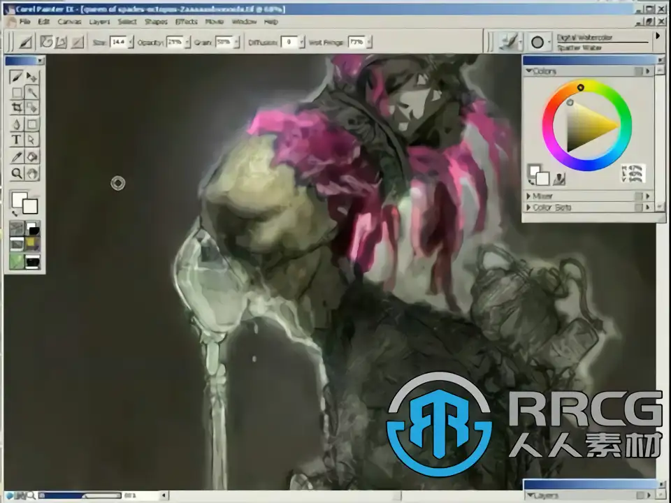The height and width of the screenshot is (503, 671).
Task: Open the Look selector in the toolbox
Action: click(x=17, y=261)
